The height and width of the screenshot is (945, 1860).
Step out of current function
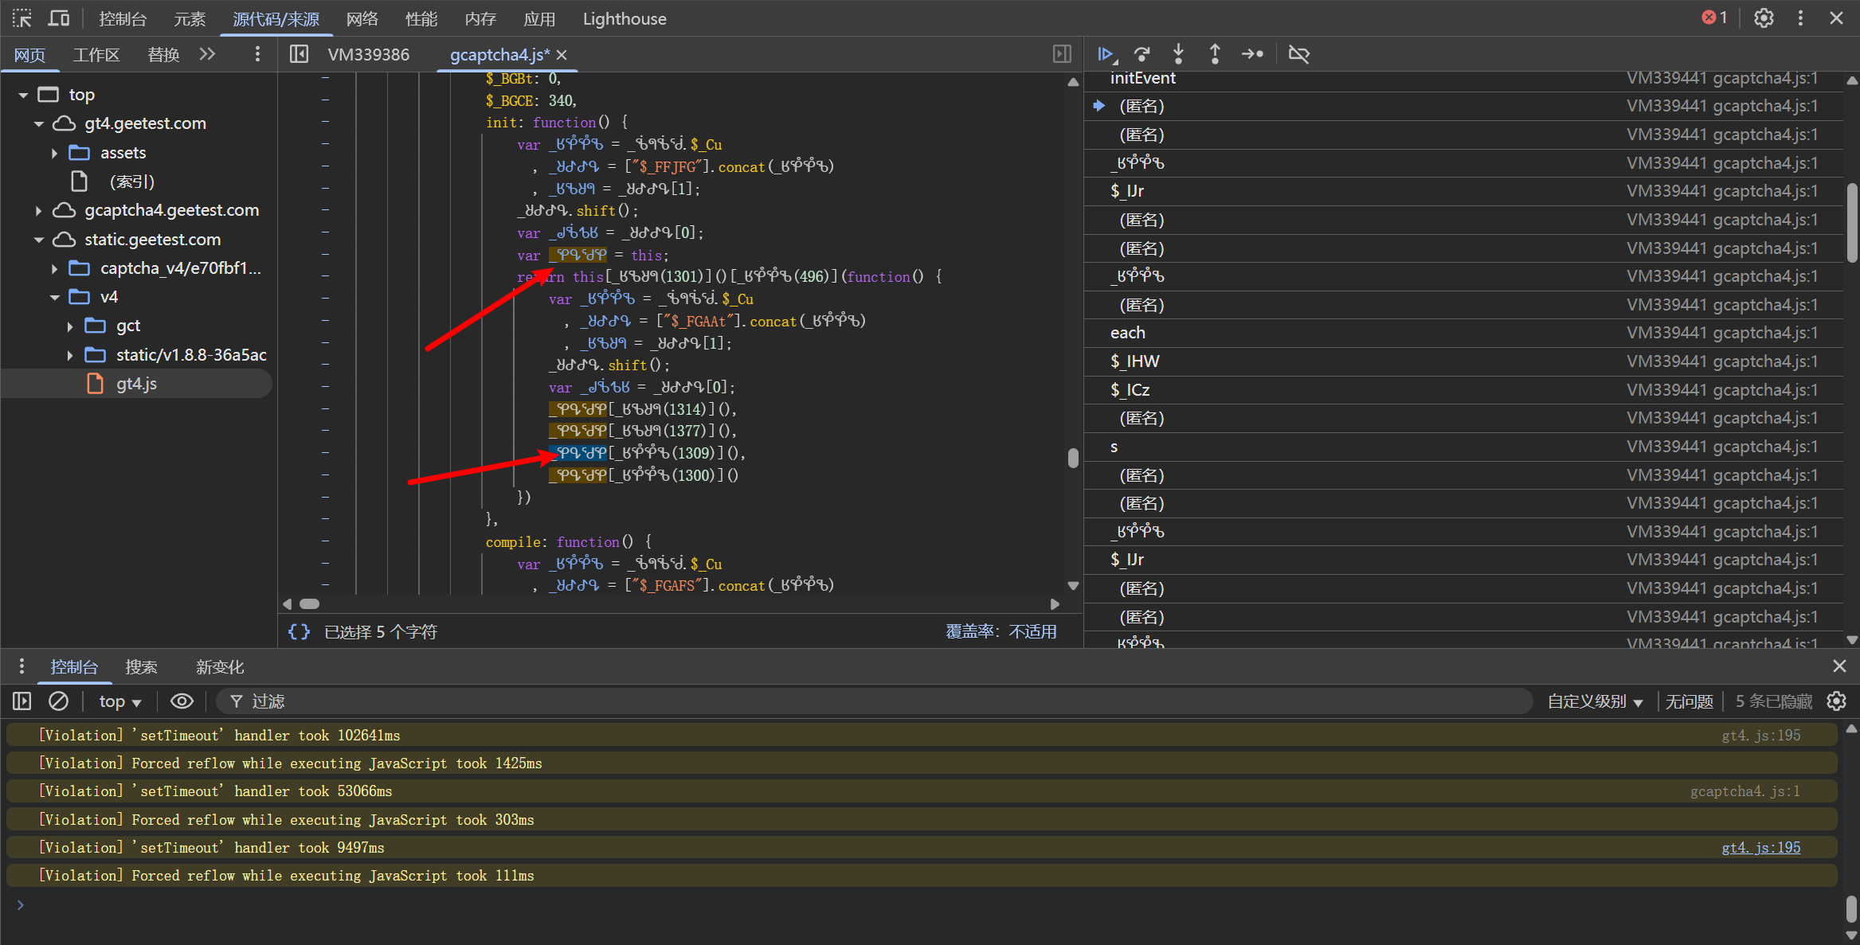tap(1215, 54)
